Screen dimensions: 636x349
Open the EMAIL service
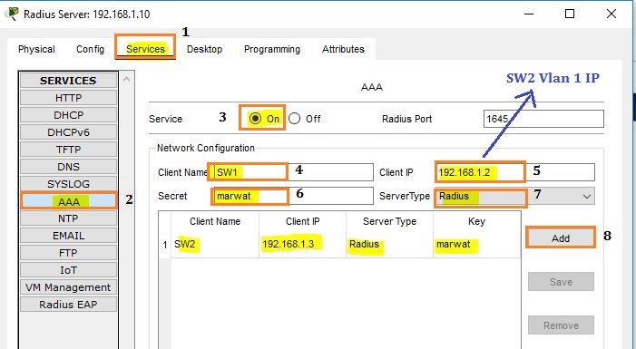[68, 236]
